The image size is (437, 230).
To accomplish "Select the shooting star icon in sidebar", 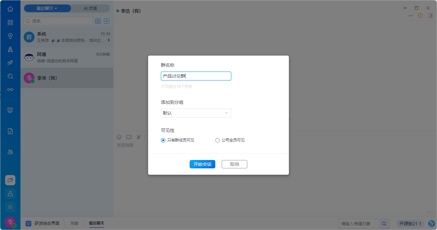I will (10, 63).
